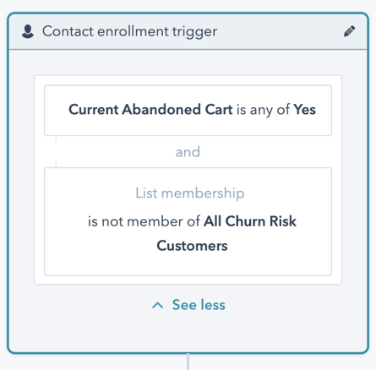Click the trigger card header bar

(x=188, y=31)
